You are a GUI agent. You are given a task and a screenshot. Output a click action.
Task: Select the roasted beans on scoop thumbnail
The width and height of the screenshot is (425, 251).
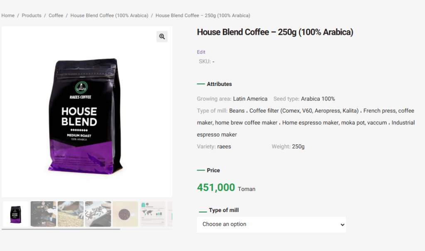pos(98,214)
